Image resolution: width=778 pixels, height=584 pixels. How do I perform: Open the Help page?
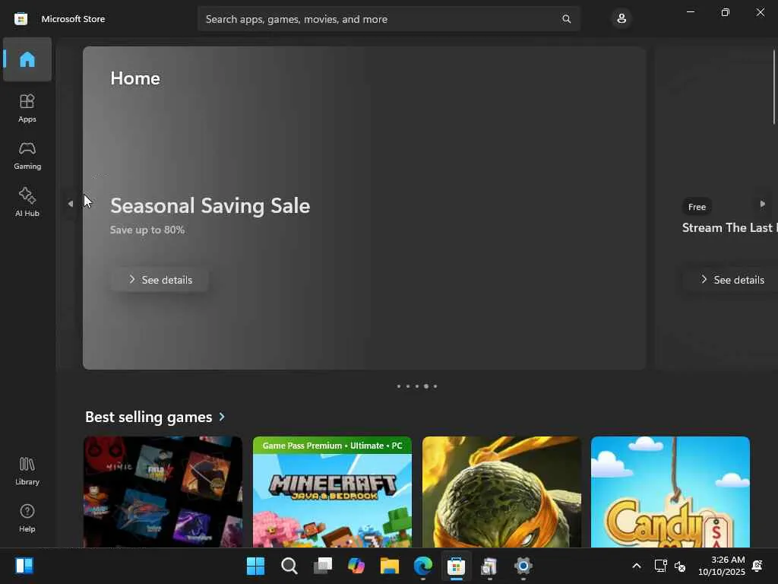[27, 518]
